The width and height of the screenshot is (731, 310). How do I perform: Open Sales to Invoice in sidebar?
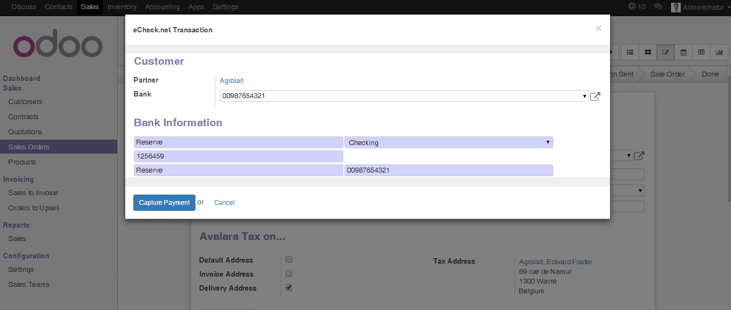pos(33,192)
